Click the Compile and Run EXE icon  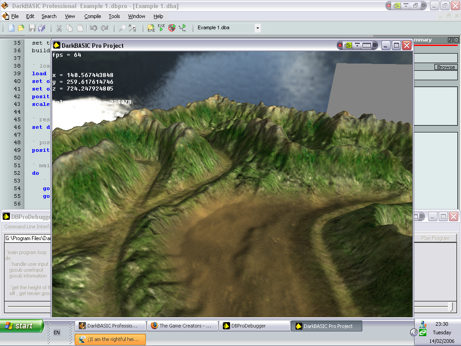pyautogui.click(x=161, y=28)
